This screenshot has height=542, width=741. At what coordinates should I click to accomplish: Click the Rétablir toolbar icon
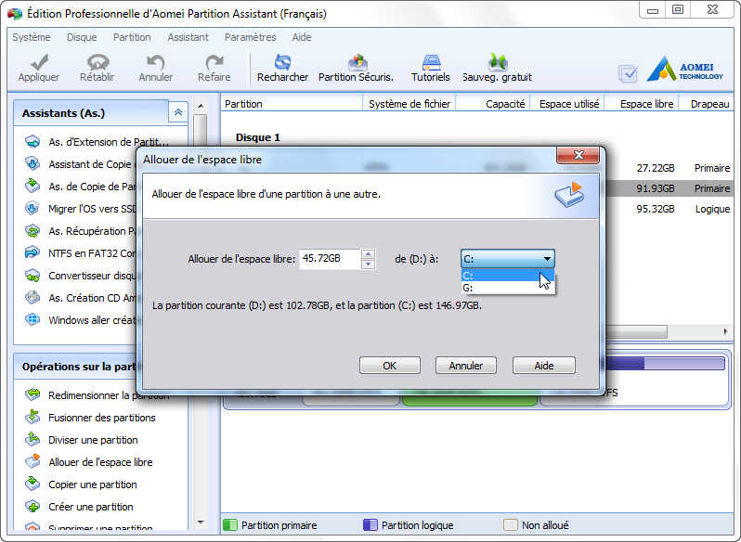coord(97,62)
